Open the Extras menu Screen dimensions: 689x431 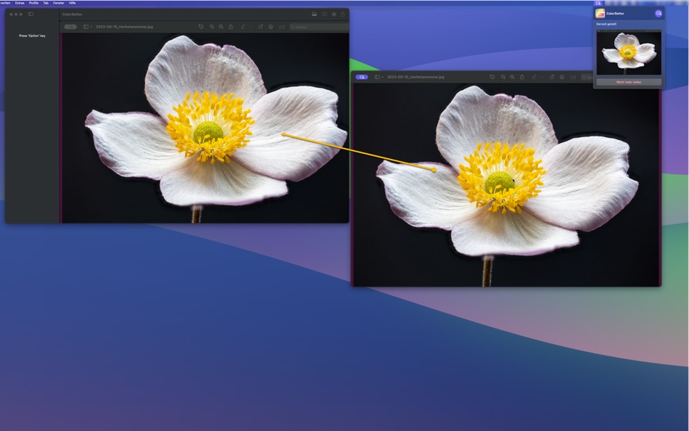coord(20,3)
